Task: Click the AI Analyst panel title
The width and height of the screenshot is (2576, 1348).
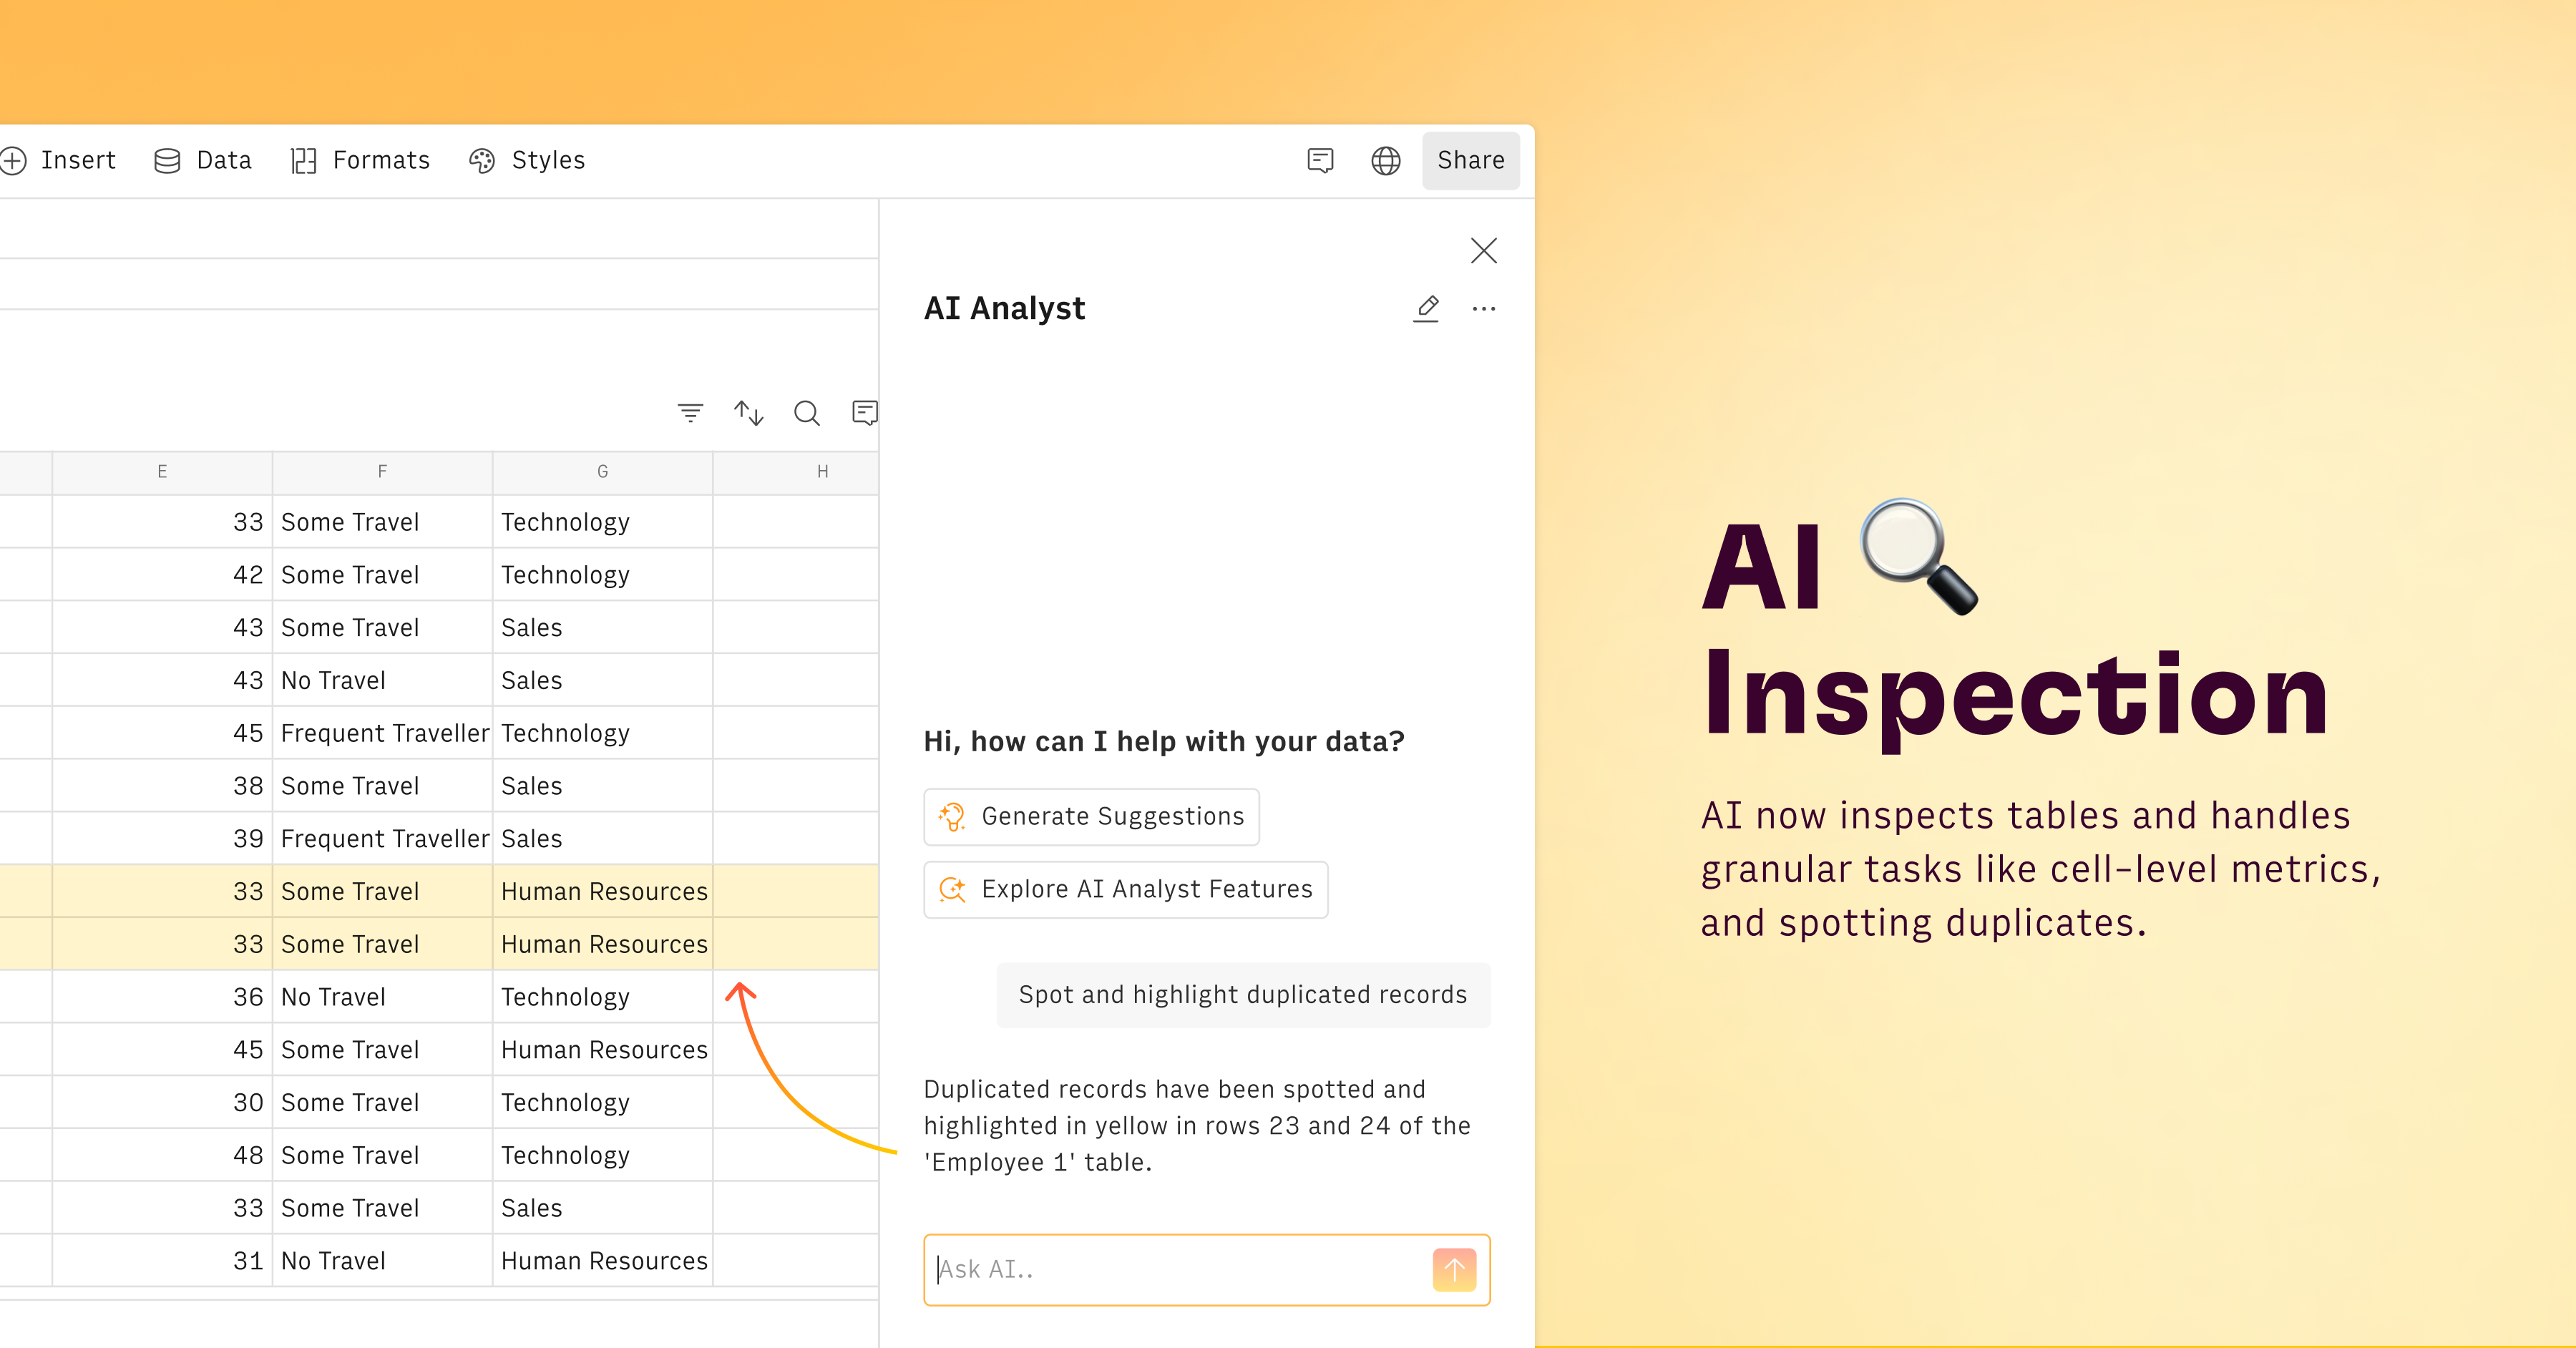Action: pyautogui.click(x=1004, y=308)
